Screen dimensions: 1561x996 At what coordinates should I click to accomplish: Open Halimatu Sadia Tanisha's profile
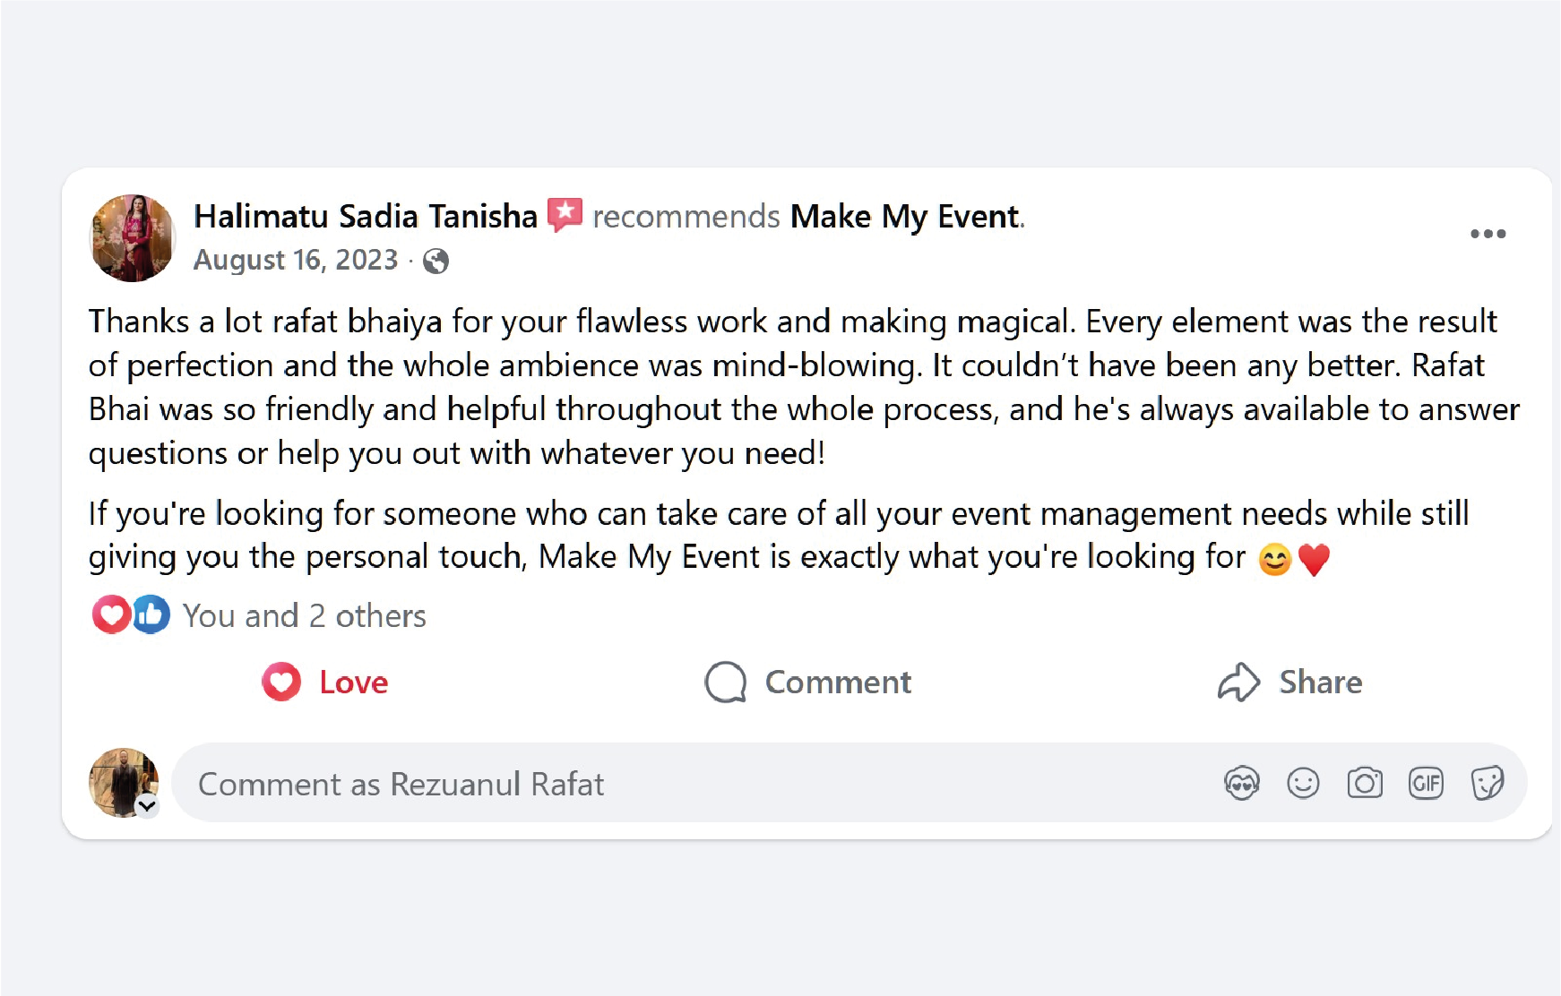pos(363,216)
